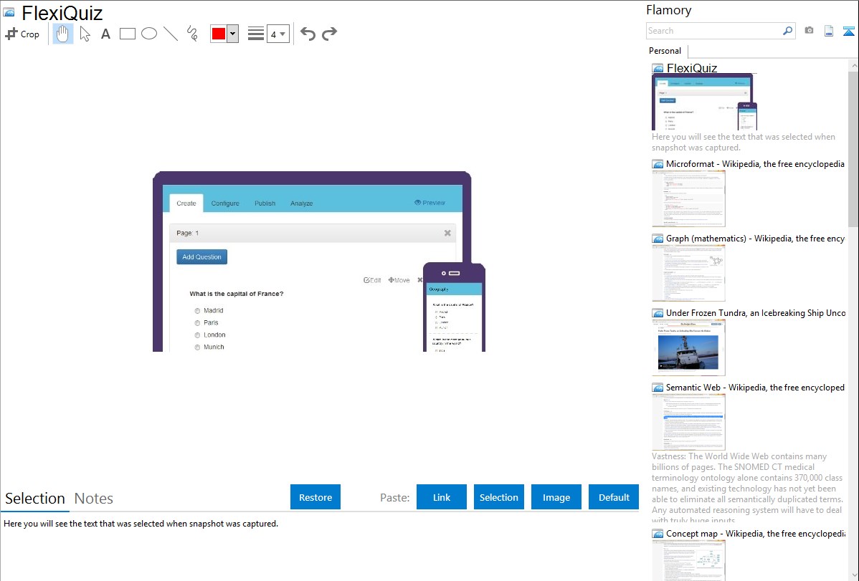Click the magnifier search icon
The image size is (859, 581).
tap(788, 31)
